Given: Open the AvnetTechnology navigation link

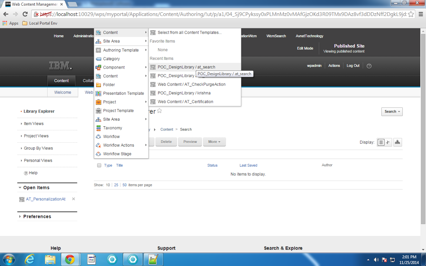Looking at the screenshot, I should pos(309,36).
